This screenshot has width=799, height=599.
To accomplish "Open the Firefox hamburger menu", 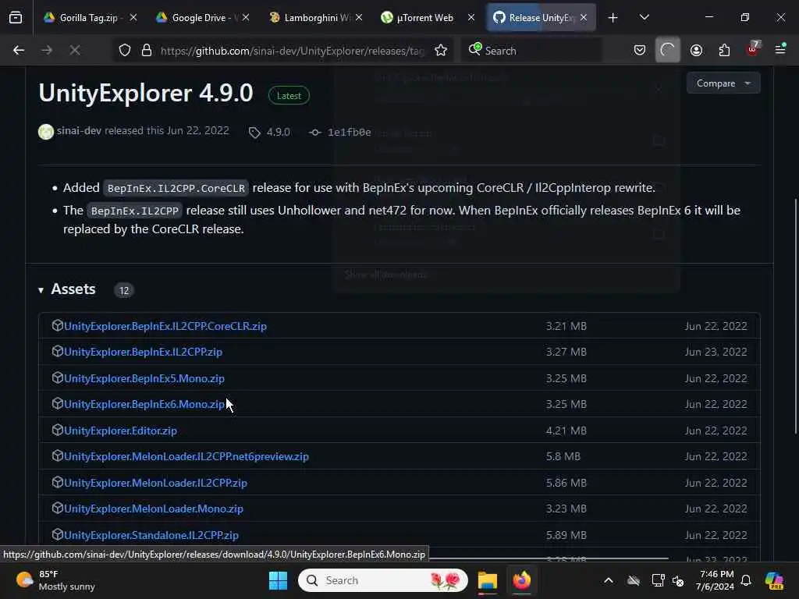I will (780, 51).
